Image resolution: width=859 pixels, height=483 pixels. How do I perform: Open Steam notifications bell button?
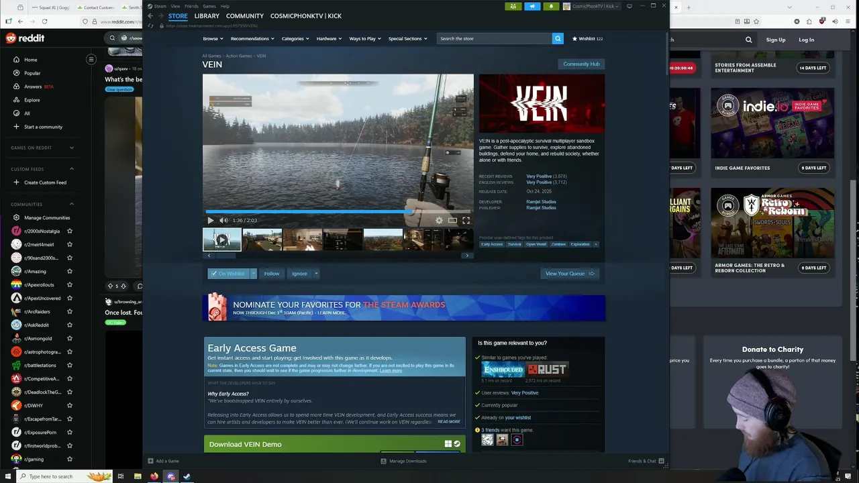pos(552,6)
